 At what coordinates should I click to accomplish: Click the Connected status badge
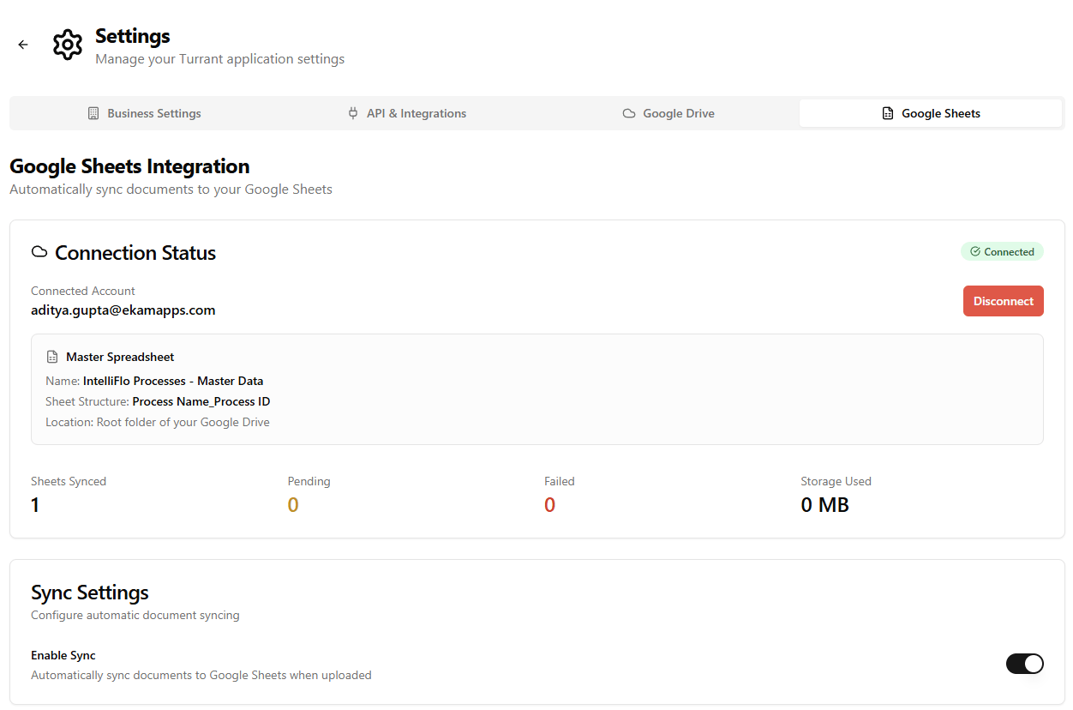(1002, 252)
